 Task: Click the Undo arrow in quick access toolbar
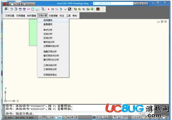click(x=29, y=4)
